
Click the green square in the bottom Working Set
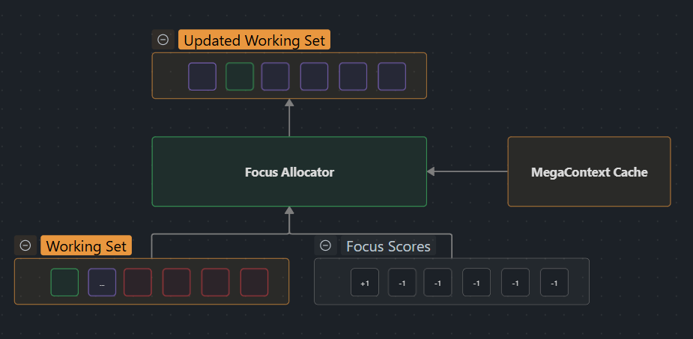(x=64, y=282)
